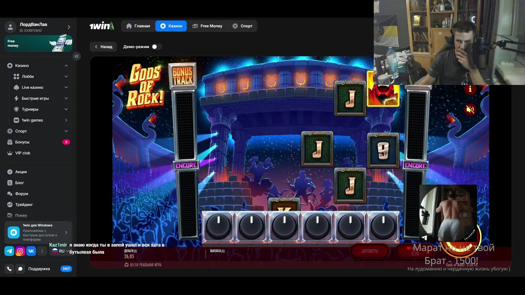Click the chat bubble support icon

point(20,269)
